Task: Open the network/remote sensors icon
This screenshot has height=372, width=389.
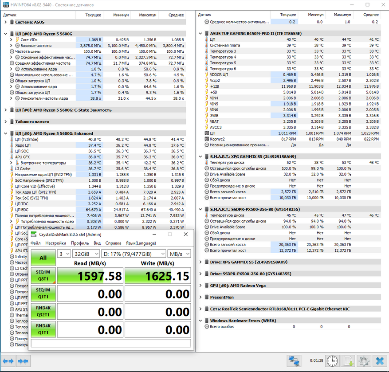Action: 294,361
